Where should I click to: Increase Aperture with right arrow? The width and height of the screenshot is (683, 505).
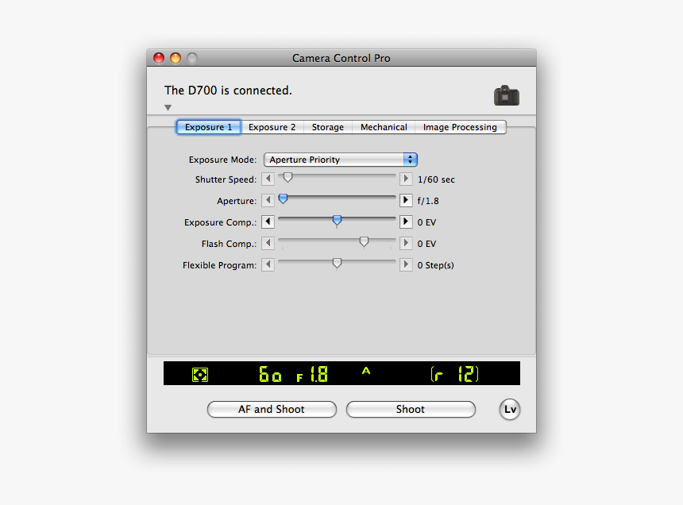(406, 200)
